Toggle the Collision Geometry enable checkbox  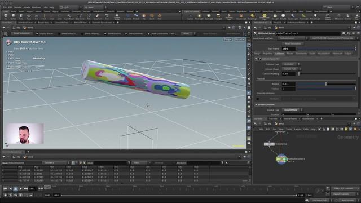[259, 59]
